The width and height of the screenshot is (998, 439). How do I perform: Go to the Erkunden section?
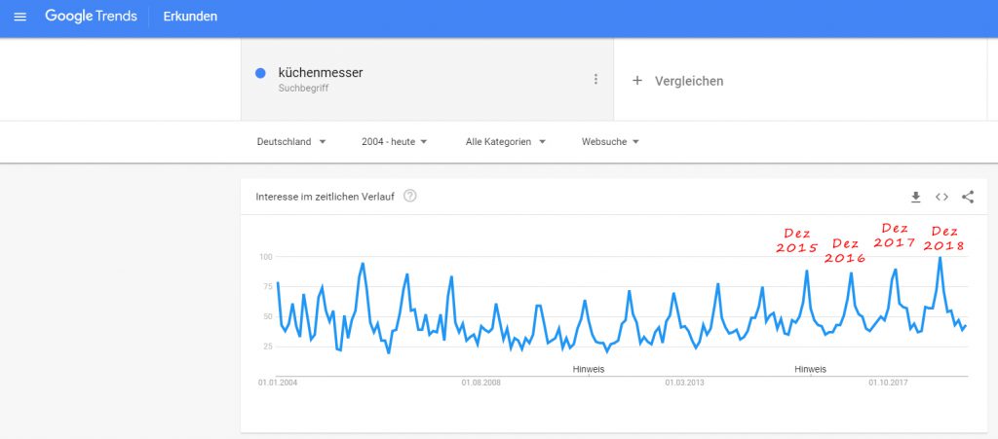pos(190,17)
